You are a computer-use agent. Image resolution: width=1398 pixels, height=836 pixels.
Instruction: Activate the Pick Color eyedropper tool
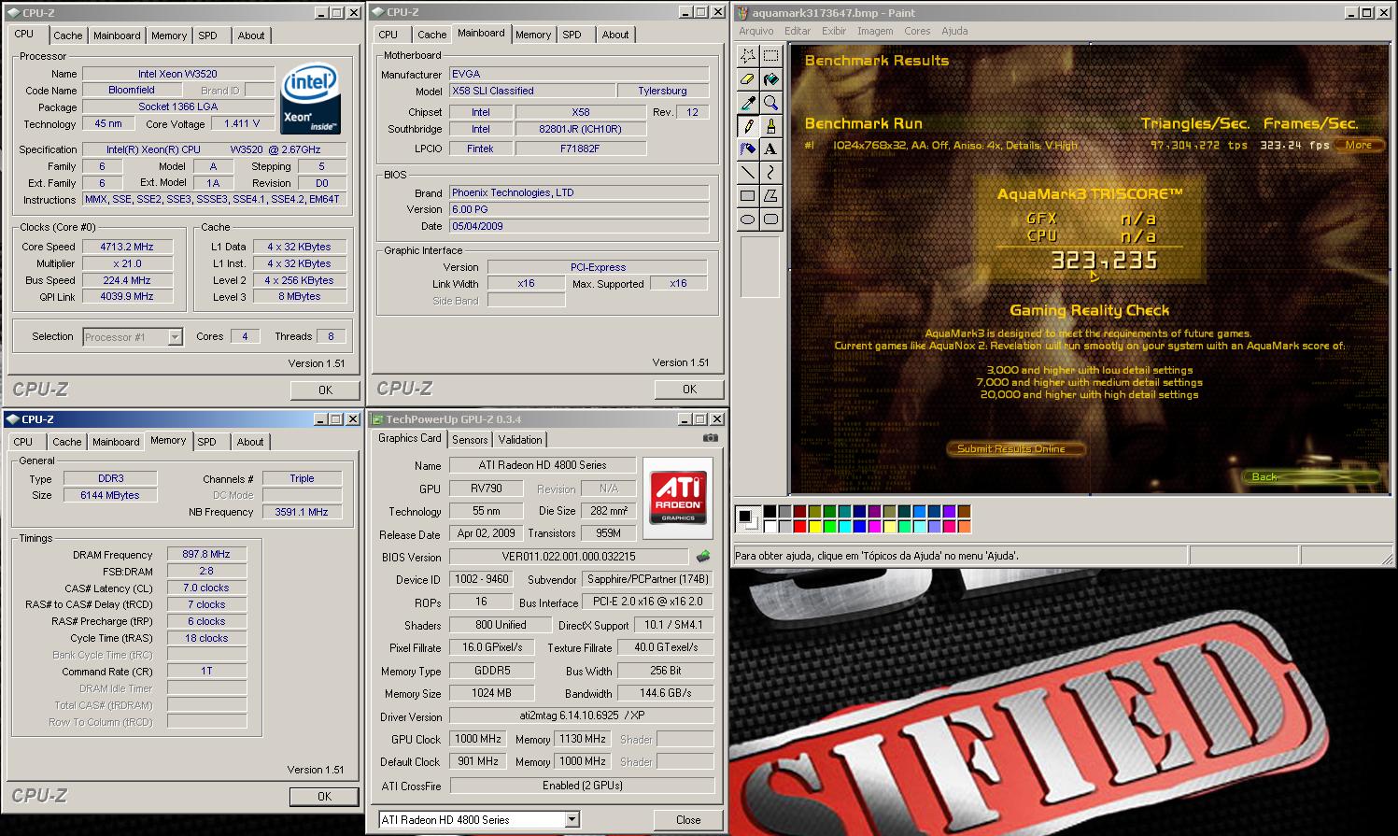[x=747, y=103]
